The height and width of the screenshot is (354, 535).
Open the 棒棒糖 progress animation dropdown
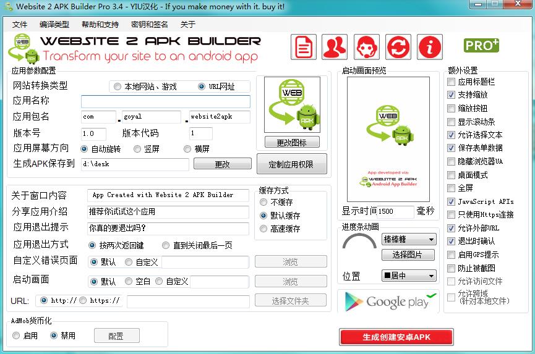pos(409,240)
